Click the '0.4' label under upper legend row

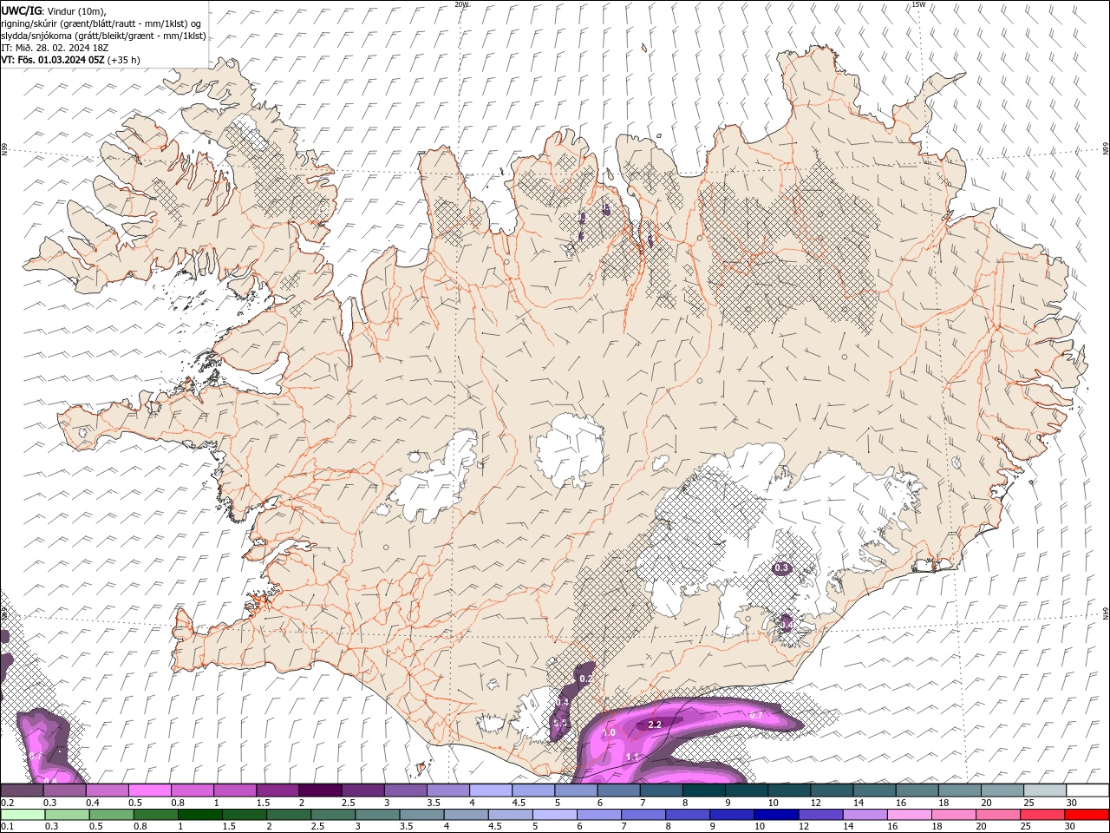(93, 803)
